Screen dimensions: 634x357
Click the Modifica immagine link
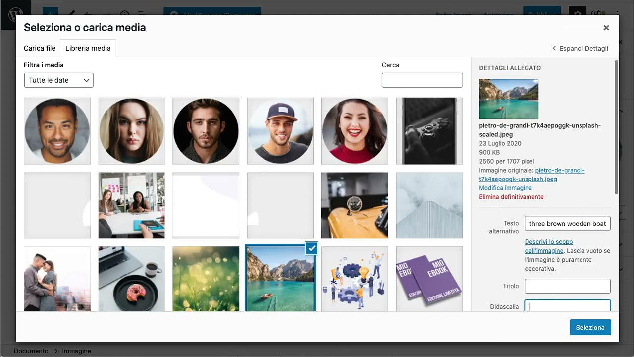(x=505, y=188)
